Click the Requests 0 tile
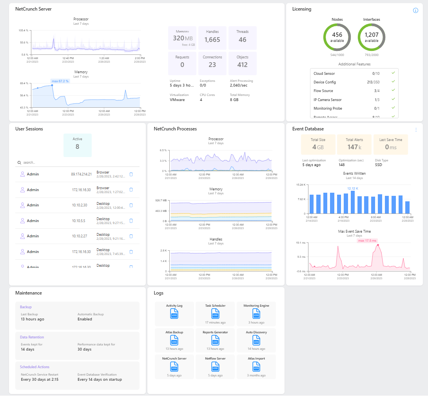The height and width of the screenshot is (396, 428). pyautogui.click(x=182, y=63)
